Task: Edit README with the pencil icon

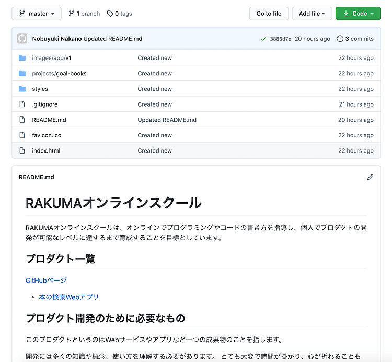Action: pyautogui.click(x=370, y=177)
